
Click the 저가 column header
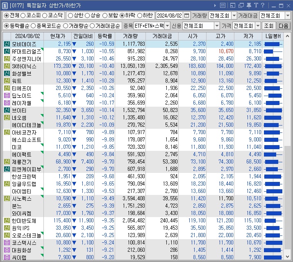click(x=248, y=36)
